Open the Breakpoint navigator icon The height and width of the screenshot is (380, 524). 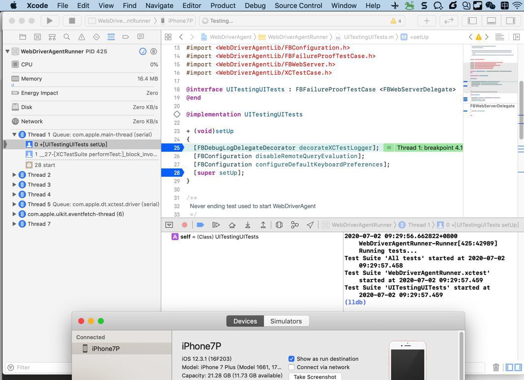tap(126, 37)
